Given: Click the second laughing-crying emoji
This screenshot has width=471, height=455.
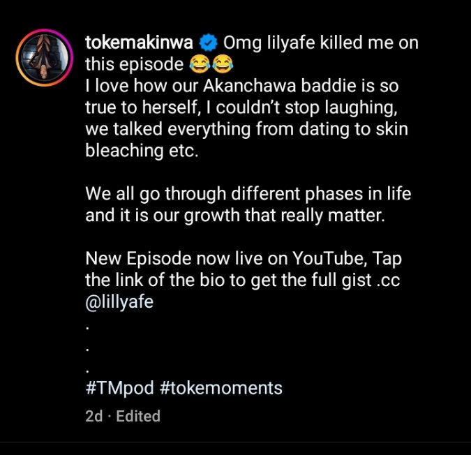Looking at the screenshot, I should tap(223, 64).
